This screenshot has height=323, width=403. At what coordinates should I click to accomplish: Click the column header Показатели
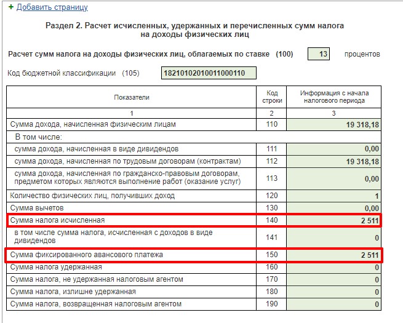click(x=132, y=97)
